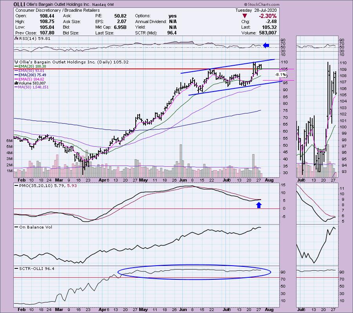Click the SCTR (Mid) value in the header
The width and height of the screenshot is (353, 313).
[x=172, y=33]
